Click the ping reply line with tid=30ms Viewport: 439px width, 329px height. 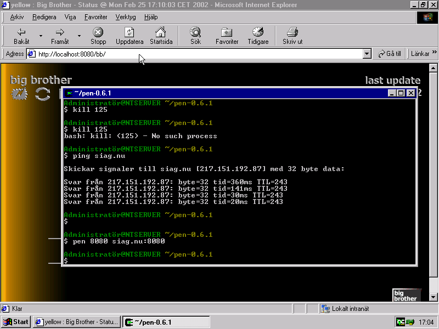click(173, 195)
